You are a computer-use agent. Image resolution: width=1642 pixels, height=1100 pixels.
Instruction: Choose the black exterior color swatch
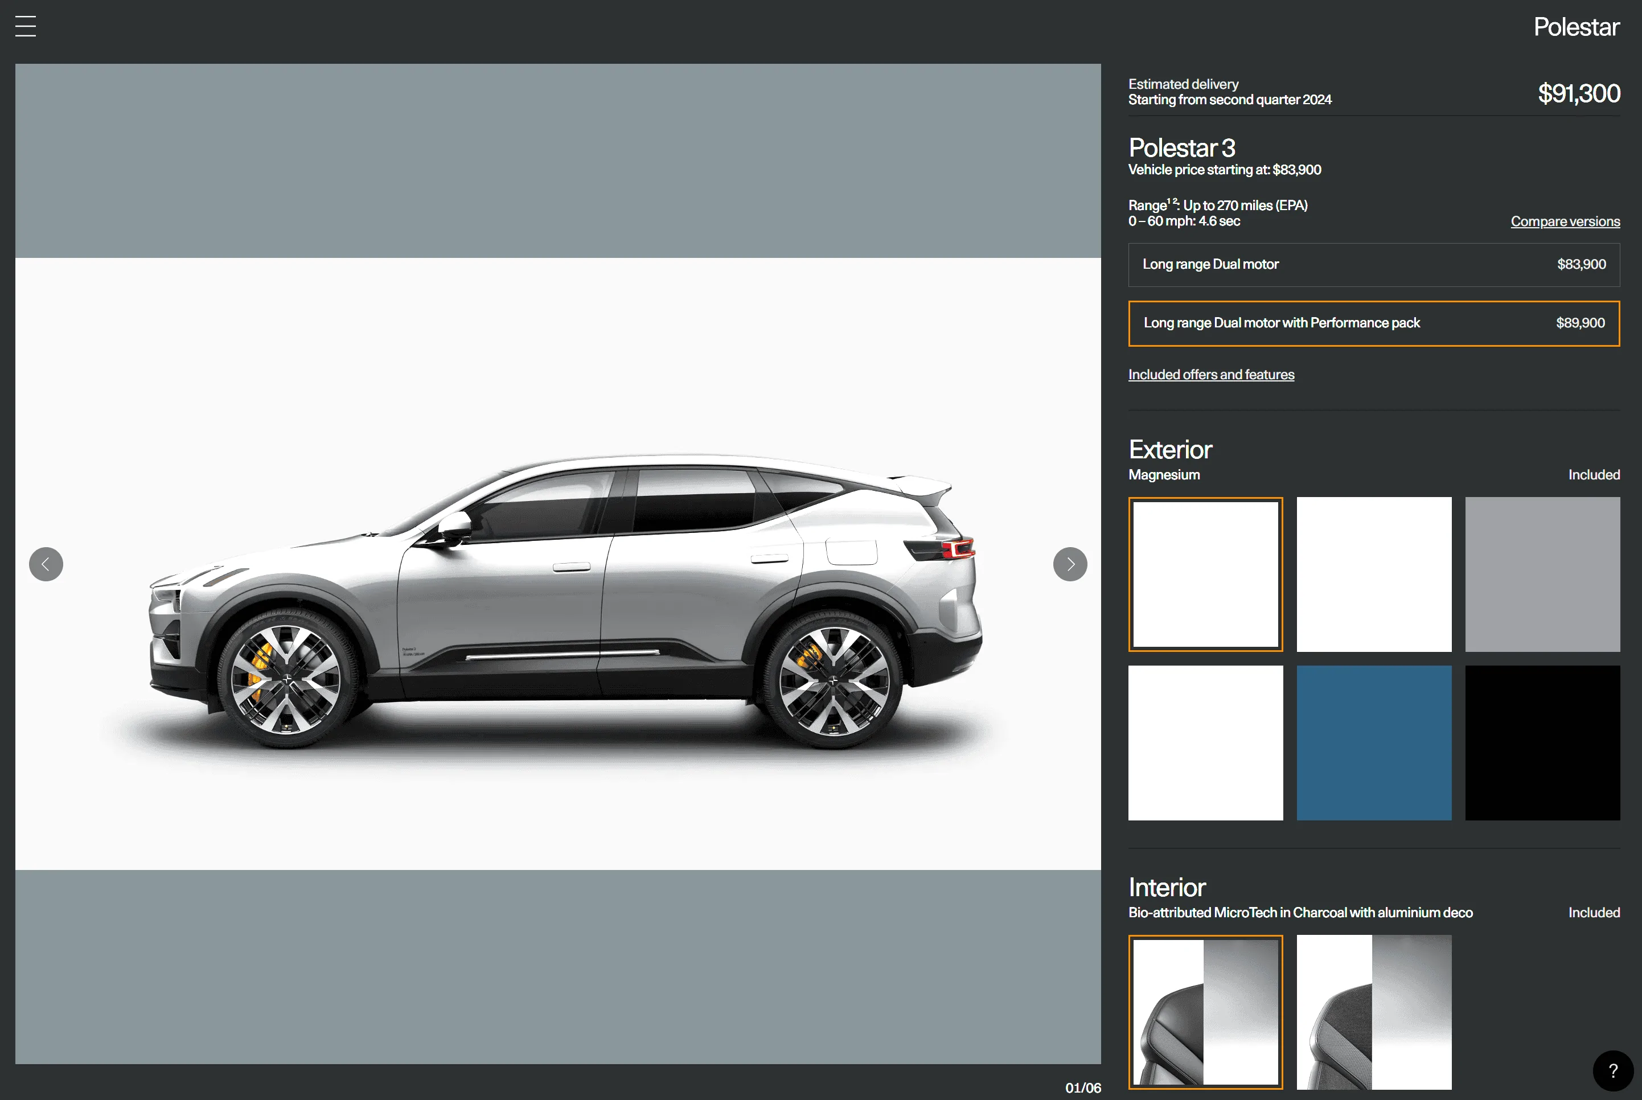pos(1542,743)
